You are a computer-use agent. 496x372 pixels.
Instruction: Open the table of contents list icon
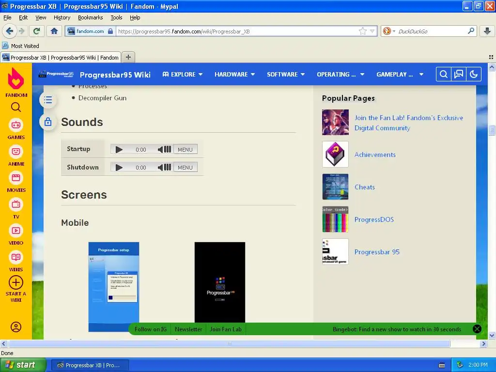[x=48, y=100]
